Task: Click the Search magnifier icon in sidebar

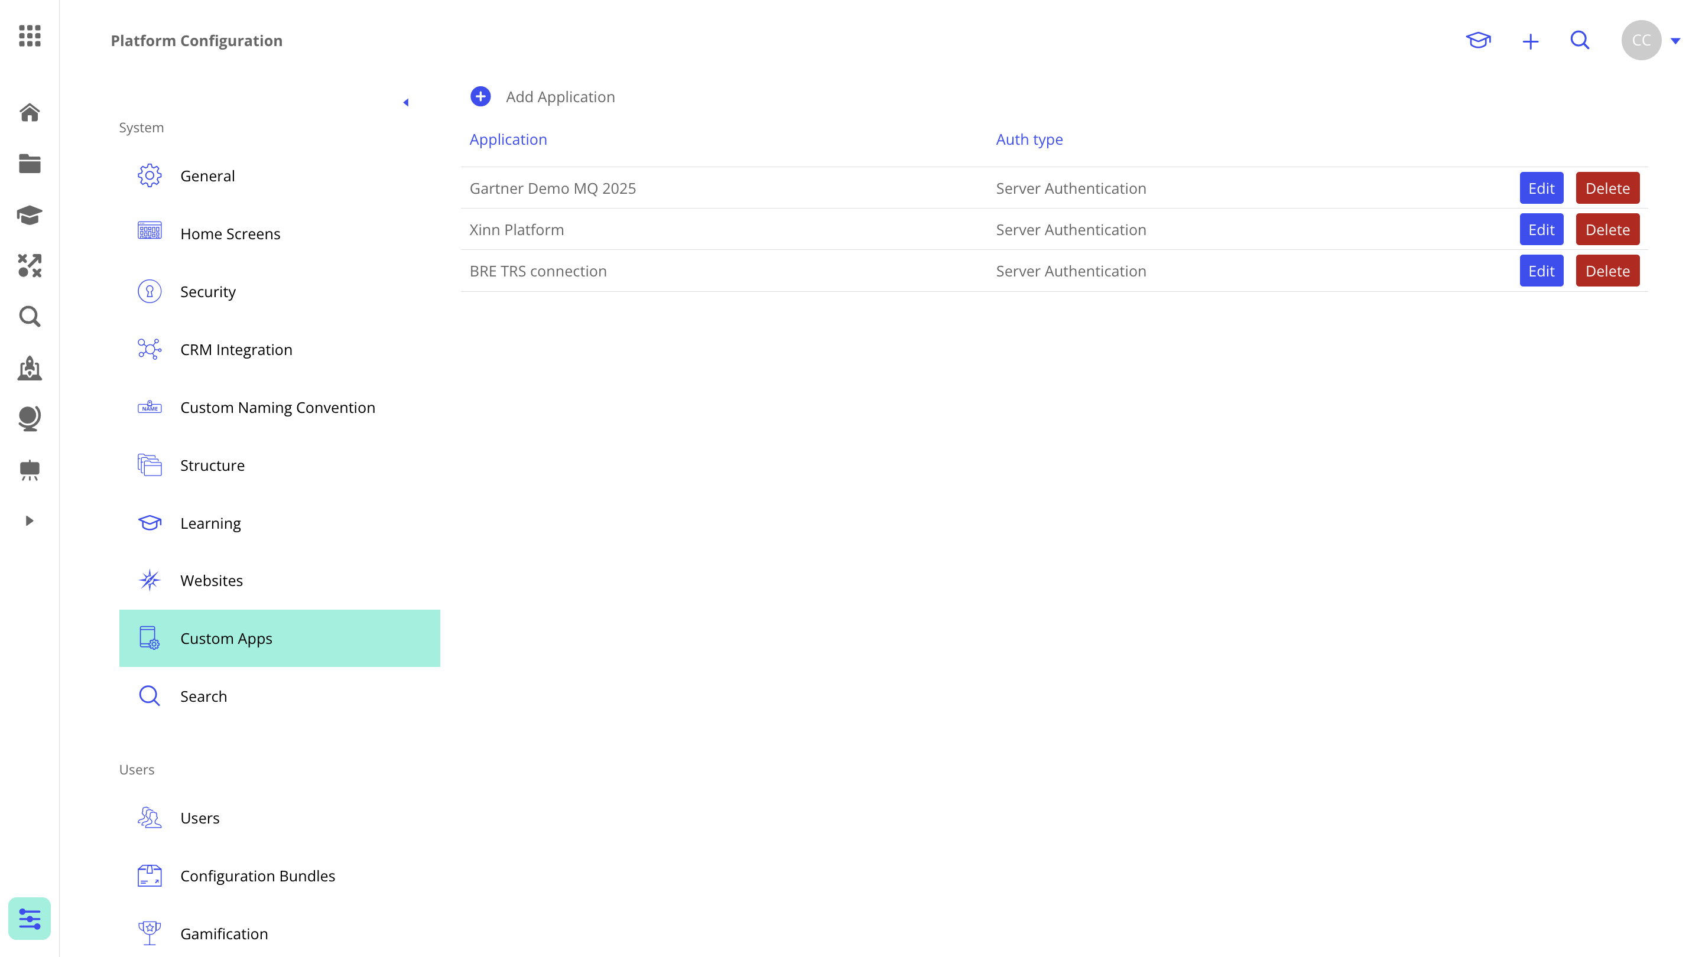Action: (150, 696)
